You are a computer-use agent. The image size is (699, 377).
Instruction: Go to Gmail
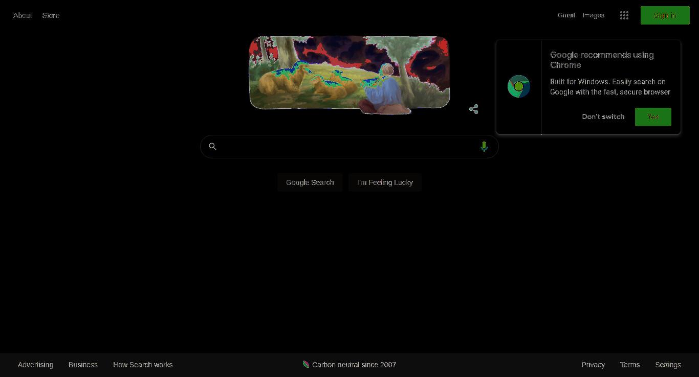click(566, 15)
